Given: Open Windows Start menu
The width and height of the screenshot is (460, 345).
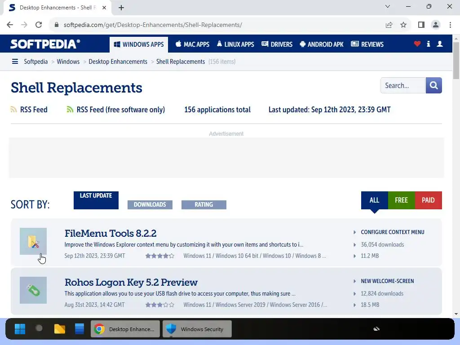Looking at the screenshot, I should (20, 329).
